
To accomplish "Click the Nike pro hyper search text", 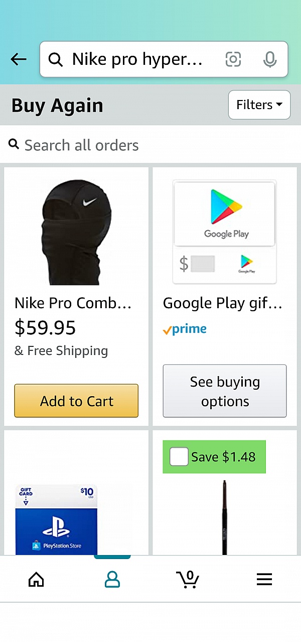I will (137, 59).
